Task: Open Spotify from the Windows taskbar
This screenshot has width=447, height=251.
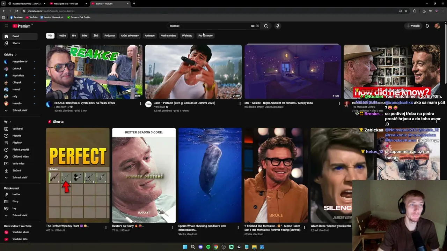Action: (x=208, y=247)
